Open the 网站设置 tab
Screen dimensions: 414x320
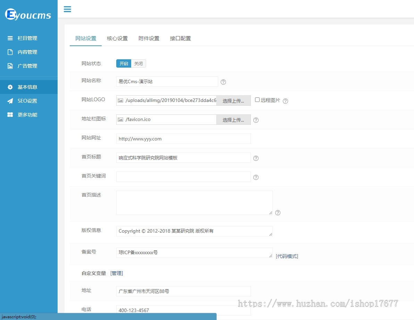pyautogui.click(x=86, y=38)
